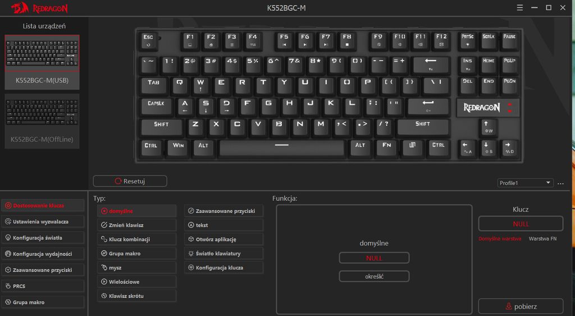Click the Backspace arrow key
Viewport: 575px width, 316px height.
431,65
